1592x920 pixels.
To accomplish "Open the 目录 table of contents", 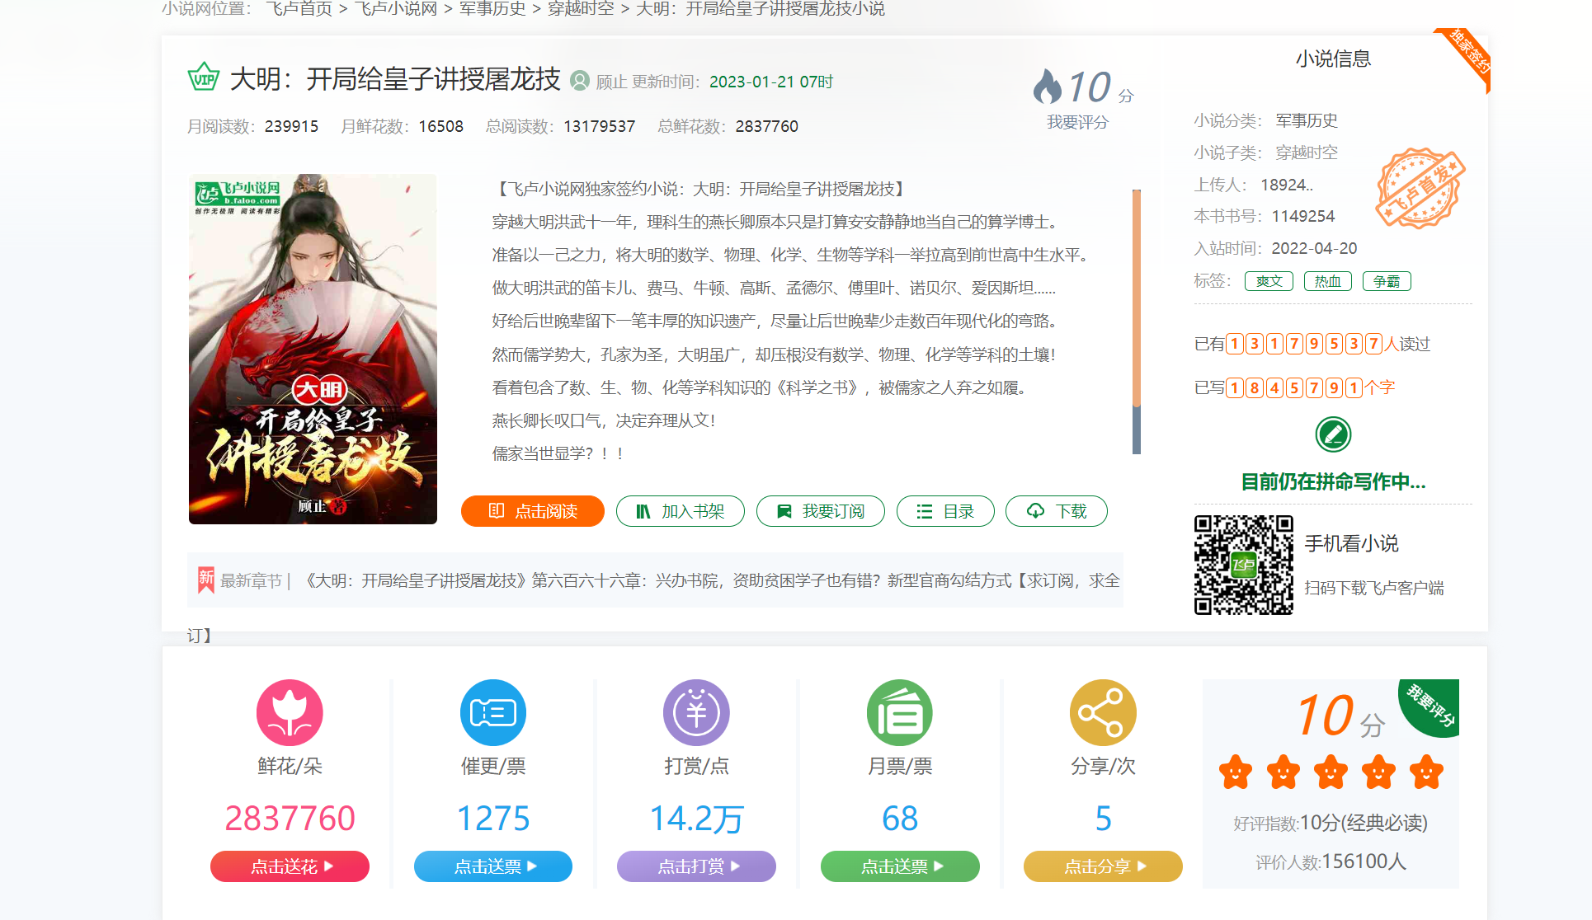I will (945, 511).
